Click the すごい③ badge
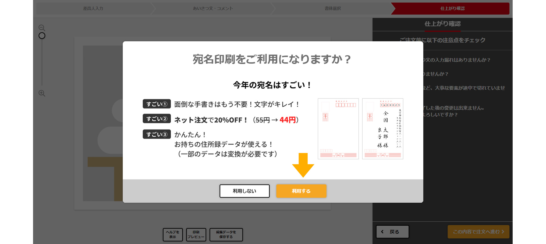 [x=157, y=134]
